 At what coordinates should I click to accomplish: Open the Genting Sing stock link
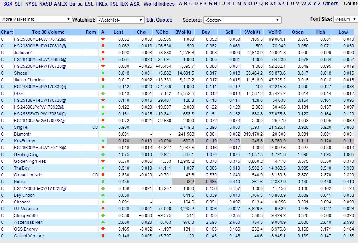pos(26,154)
